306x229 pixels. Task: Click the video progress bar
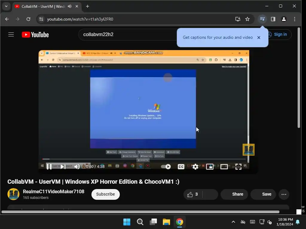[x=144, y=159]
